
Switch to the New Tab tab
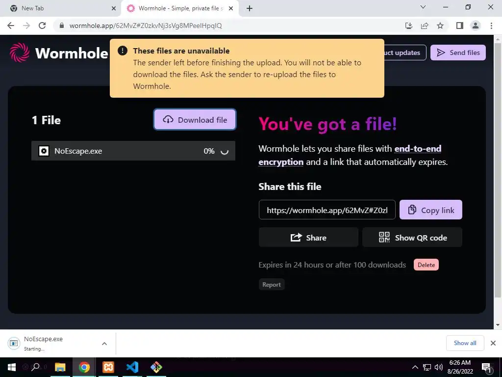61,8
